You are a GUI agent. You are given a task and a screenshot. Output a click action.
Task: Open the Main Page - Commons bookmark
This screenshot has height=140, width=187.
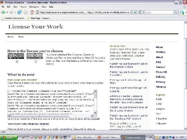(39, 18)
